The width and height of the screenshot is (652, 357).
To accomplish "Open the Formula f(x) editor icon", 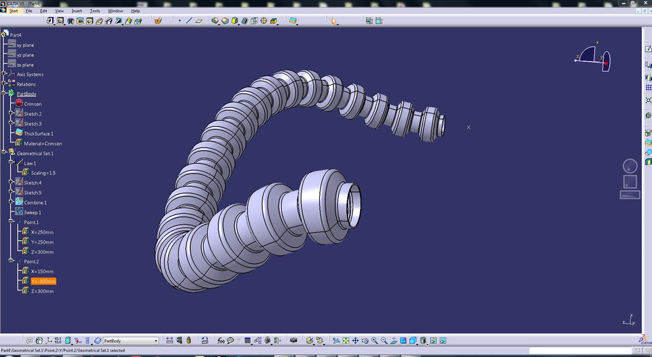I will [221, 341].
